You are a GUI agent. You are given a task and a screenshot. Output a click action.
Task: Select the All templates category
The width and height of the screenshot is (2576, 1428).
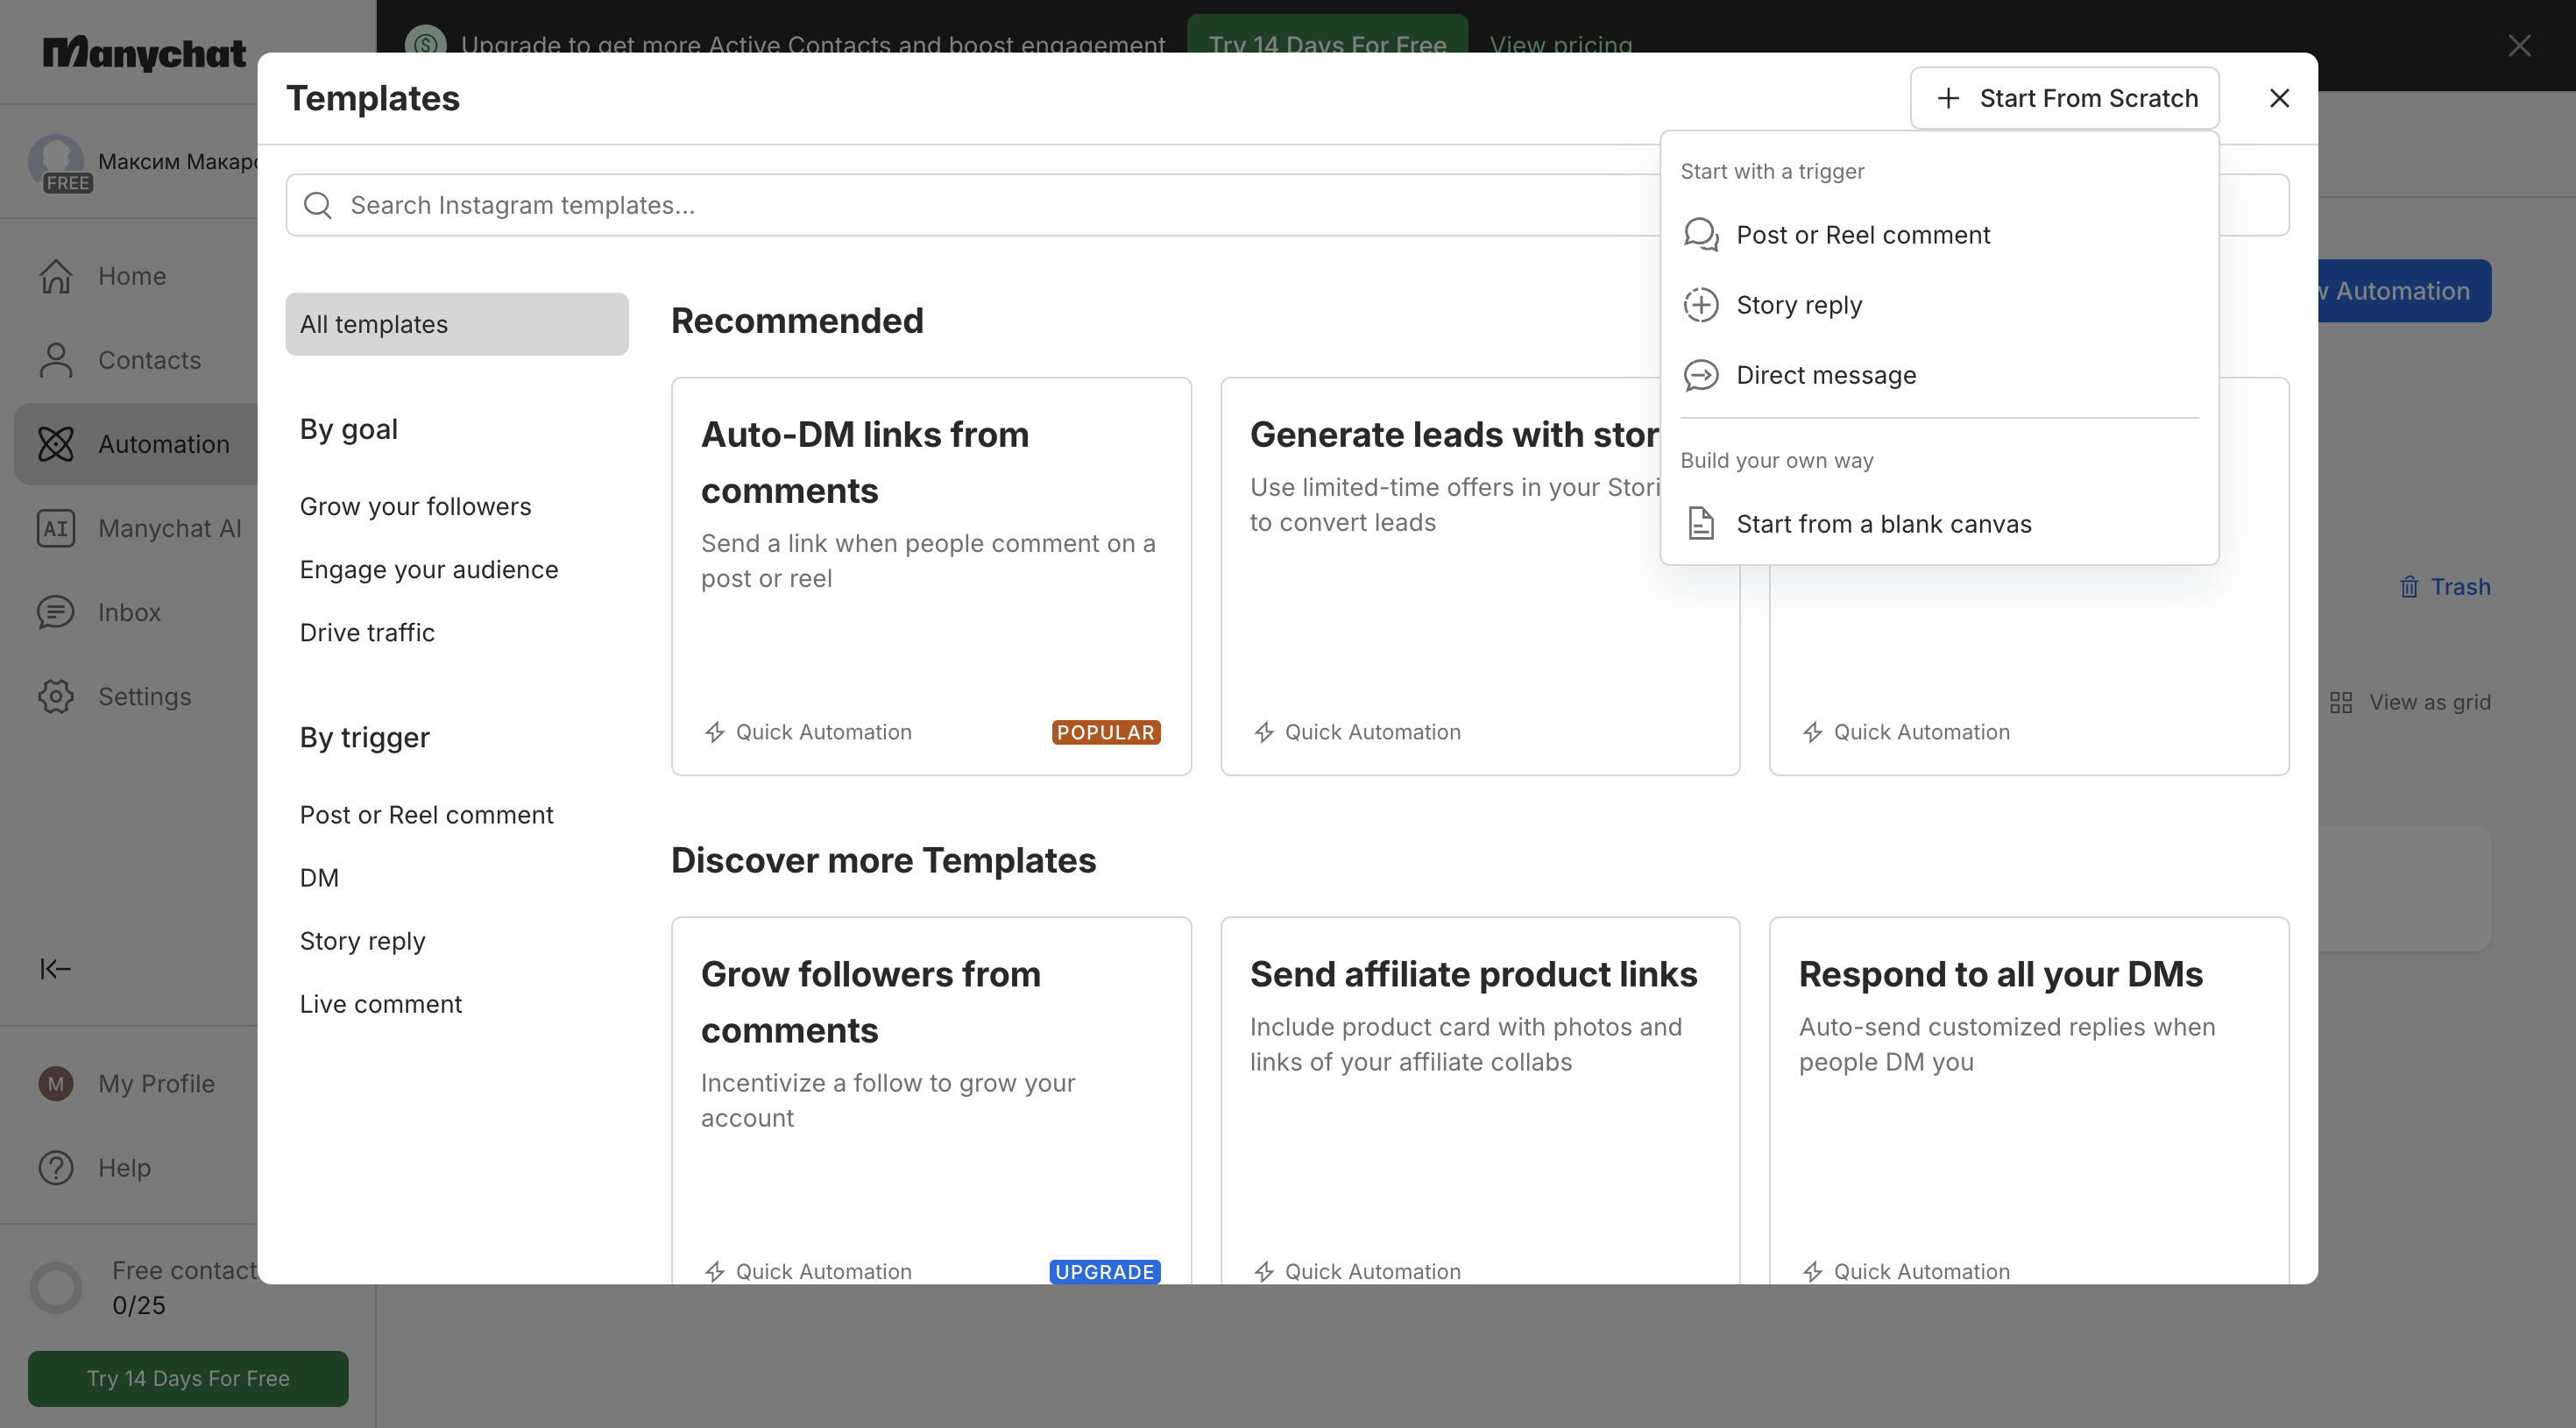[x=457, y=324]
